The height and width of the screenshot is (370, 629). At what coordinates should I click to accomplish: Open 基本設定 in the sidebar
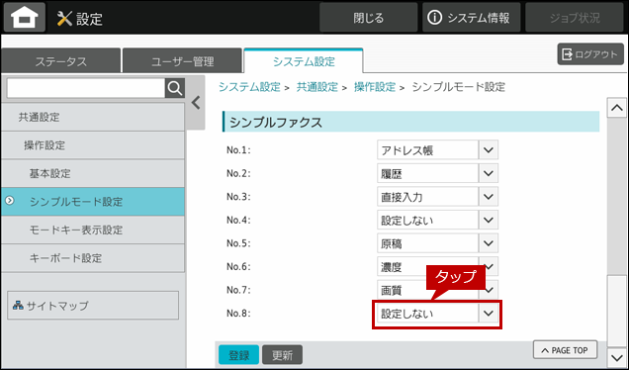click(x=93, y=173)
